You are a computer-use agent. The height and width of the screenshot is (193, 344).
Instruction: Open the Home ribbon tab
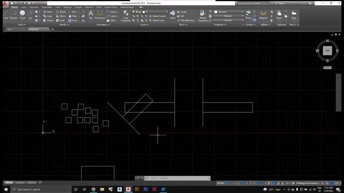click(15, 7)
